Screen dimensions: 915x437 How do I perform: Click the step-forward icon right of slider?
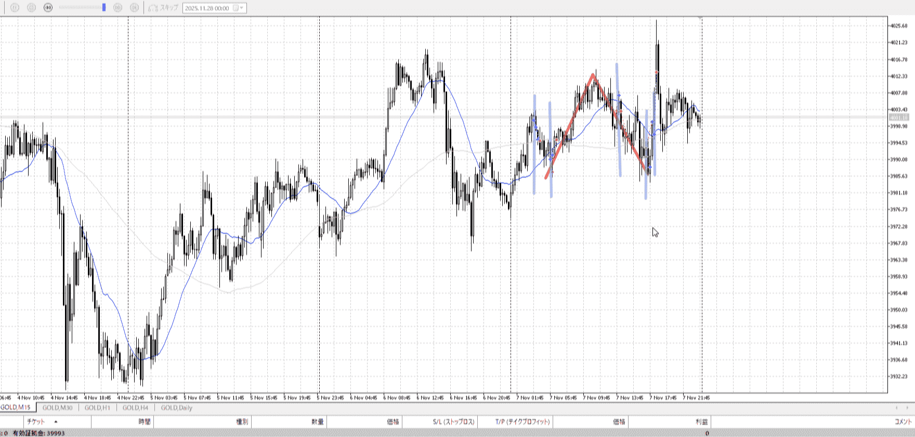coord(117,8)
